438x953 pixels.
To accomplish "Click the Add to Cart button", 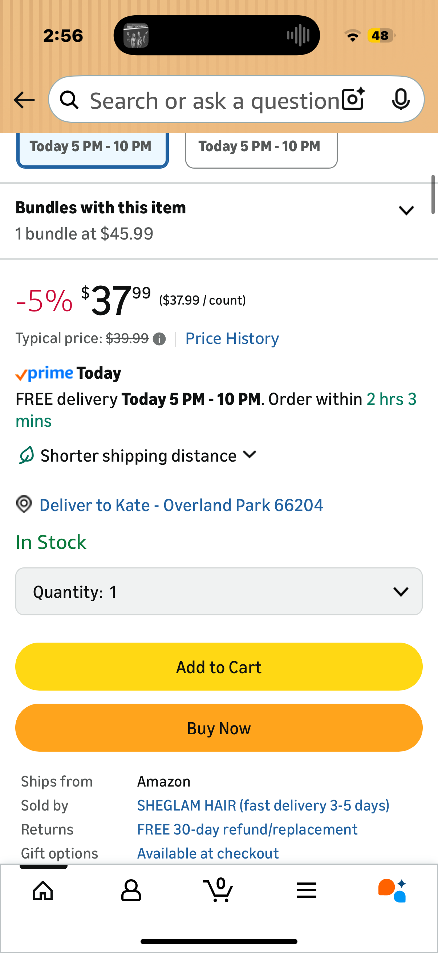I will coord(219,667).
